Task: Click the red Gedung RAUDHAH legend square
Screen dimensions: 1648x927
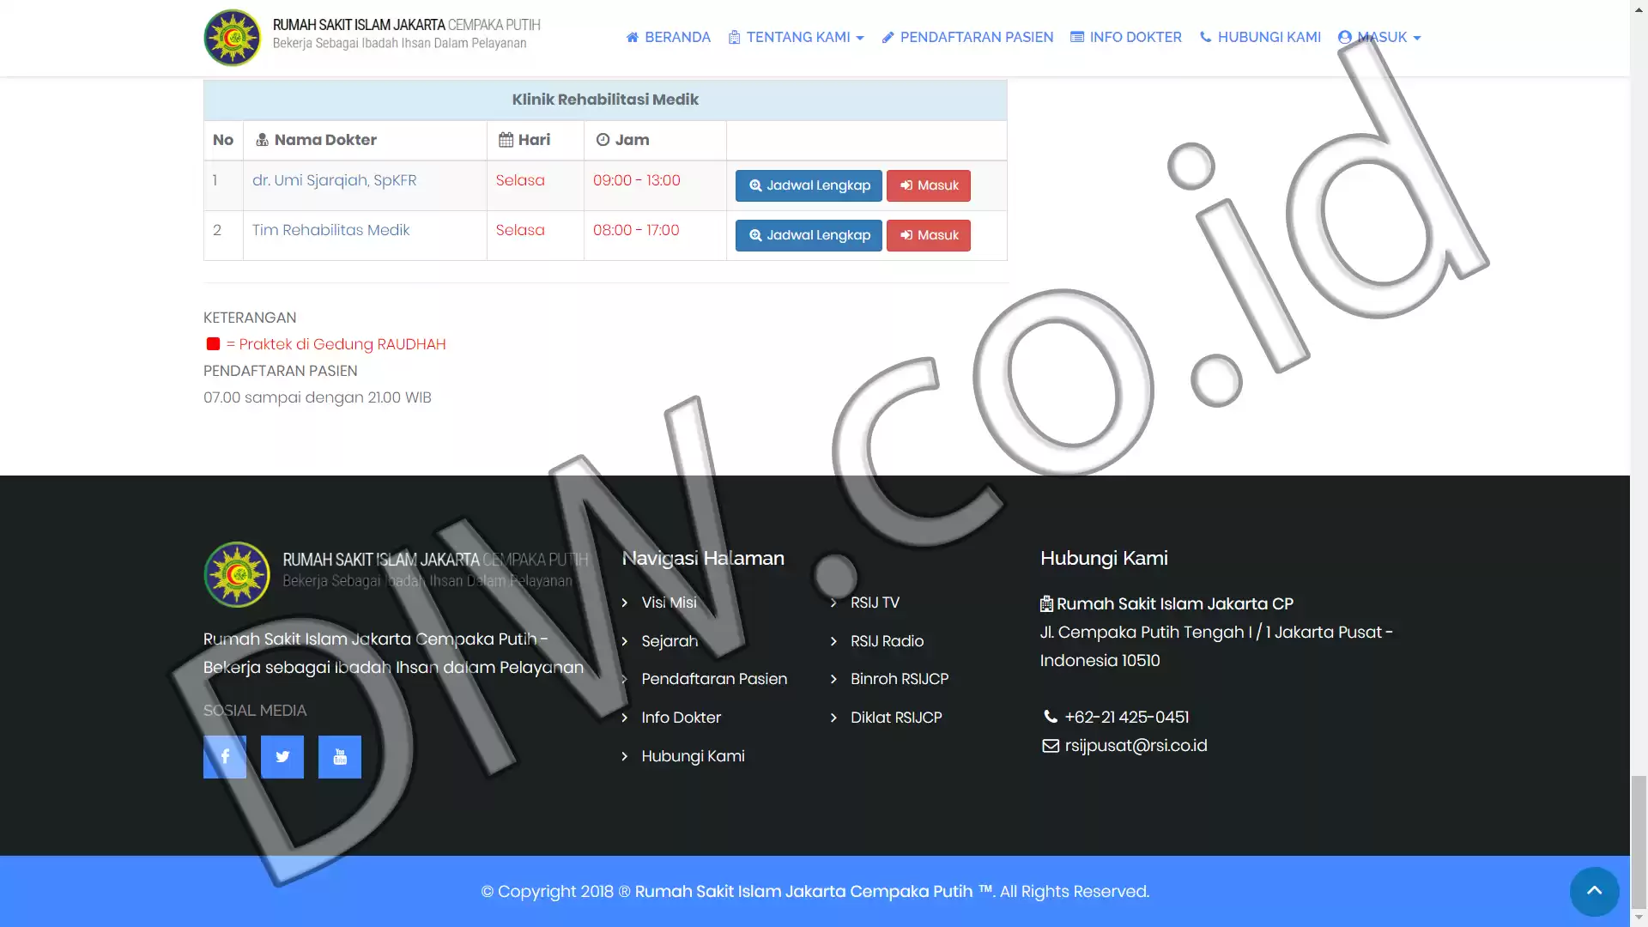Action: point(213,344)
